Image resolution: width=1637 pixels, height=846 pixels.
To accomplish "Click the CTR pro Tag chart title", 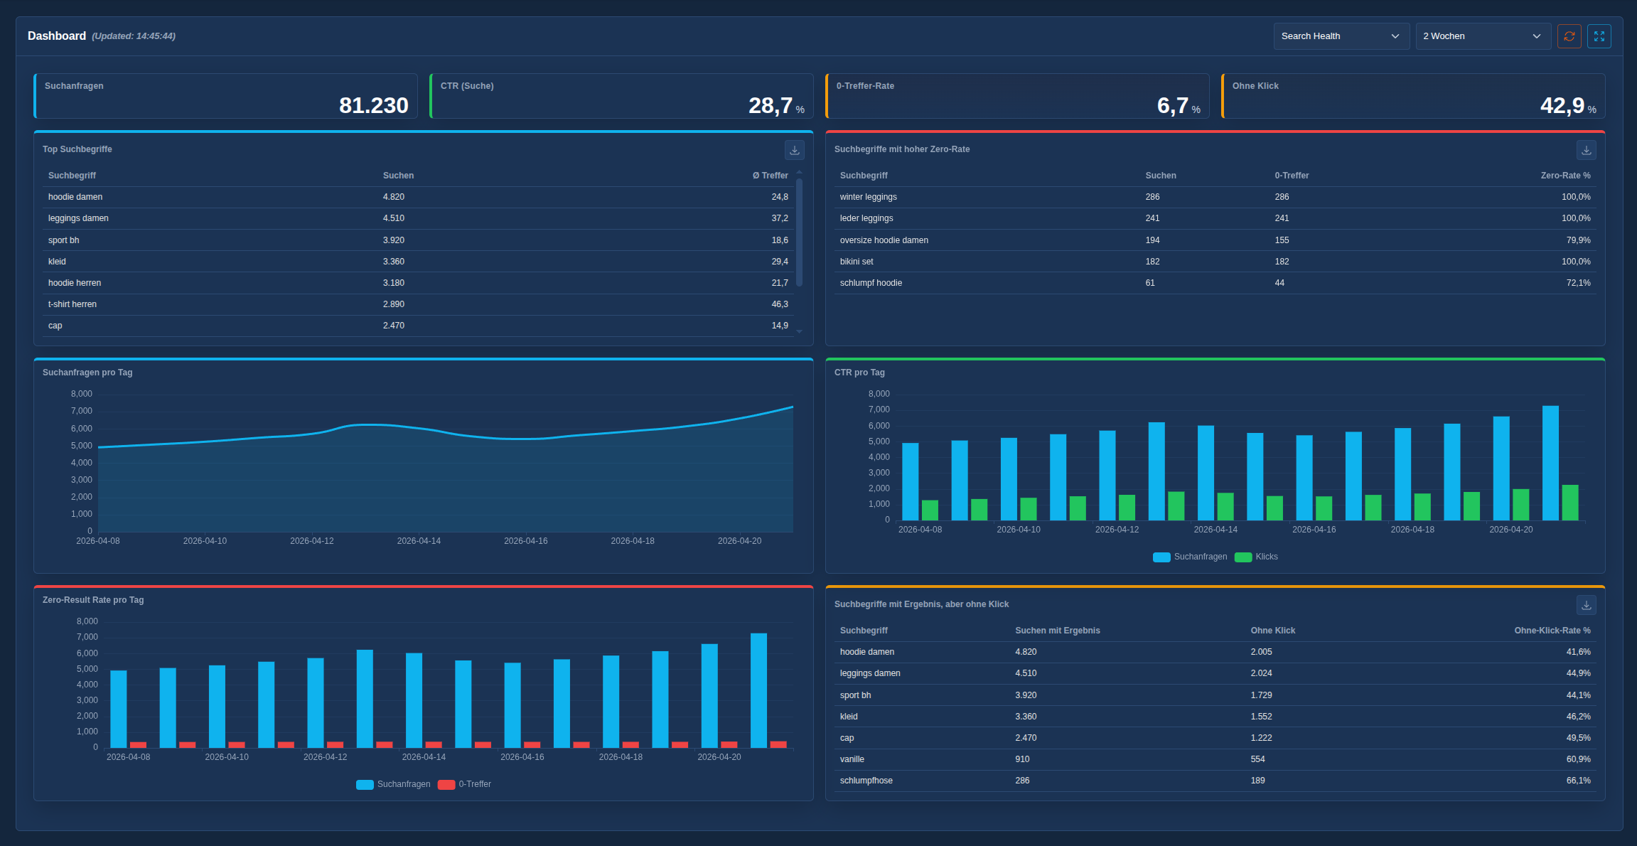I will click(x=859, y=373).
